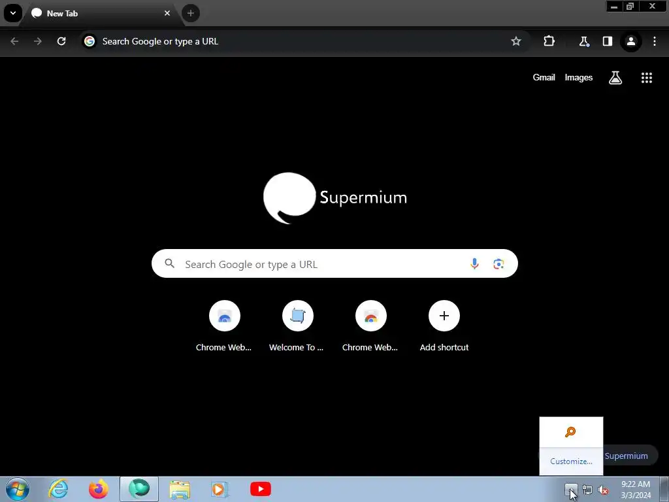The image size is (669, 502).
Task: Open a new tab with plus button
Action: coord(191,13)
